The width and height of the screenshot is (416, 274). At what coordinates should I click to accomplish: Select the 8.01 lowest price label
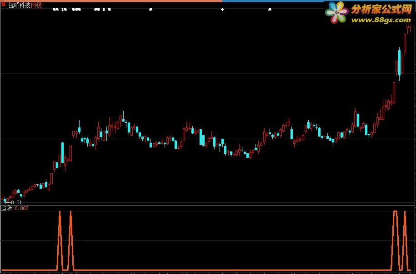coord(16,202)
